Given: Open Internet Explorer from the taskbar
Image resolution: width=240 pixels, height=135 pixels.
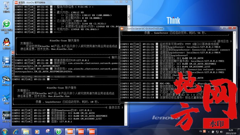Looking at the screenshot, I should click(x=16, y=132).
